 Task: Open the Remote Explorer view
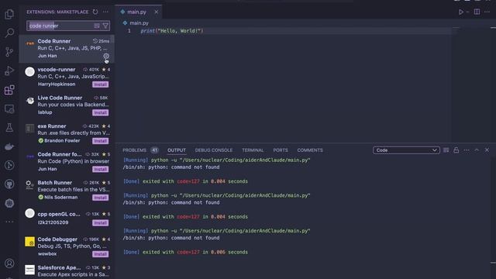9,108
